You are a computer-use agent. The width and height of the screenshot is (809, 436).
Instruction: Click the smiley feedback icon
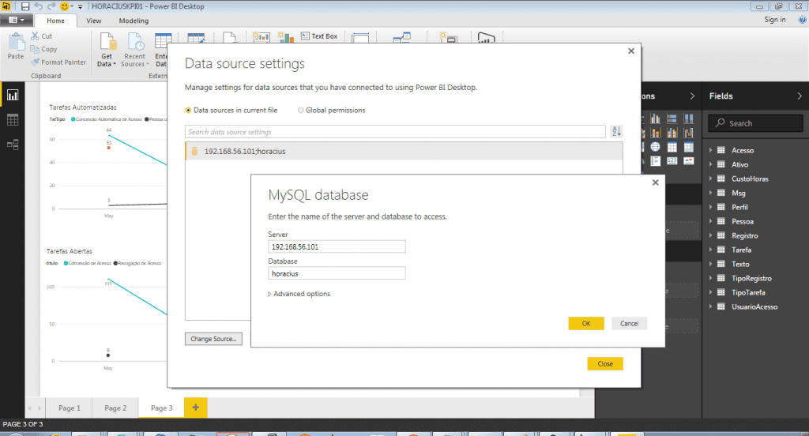pyautogui.click(x=65, y=6)
